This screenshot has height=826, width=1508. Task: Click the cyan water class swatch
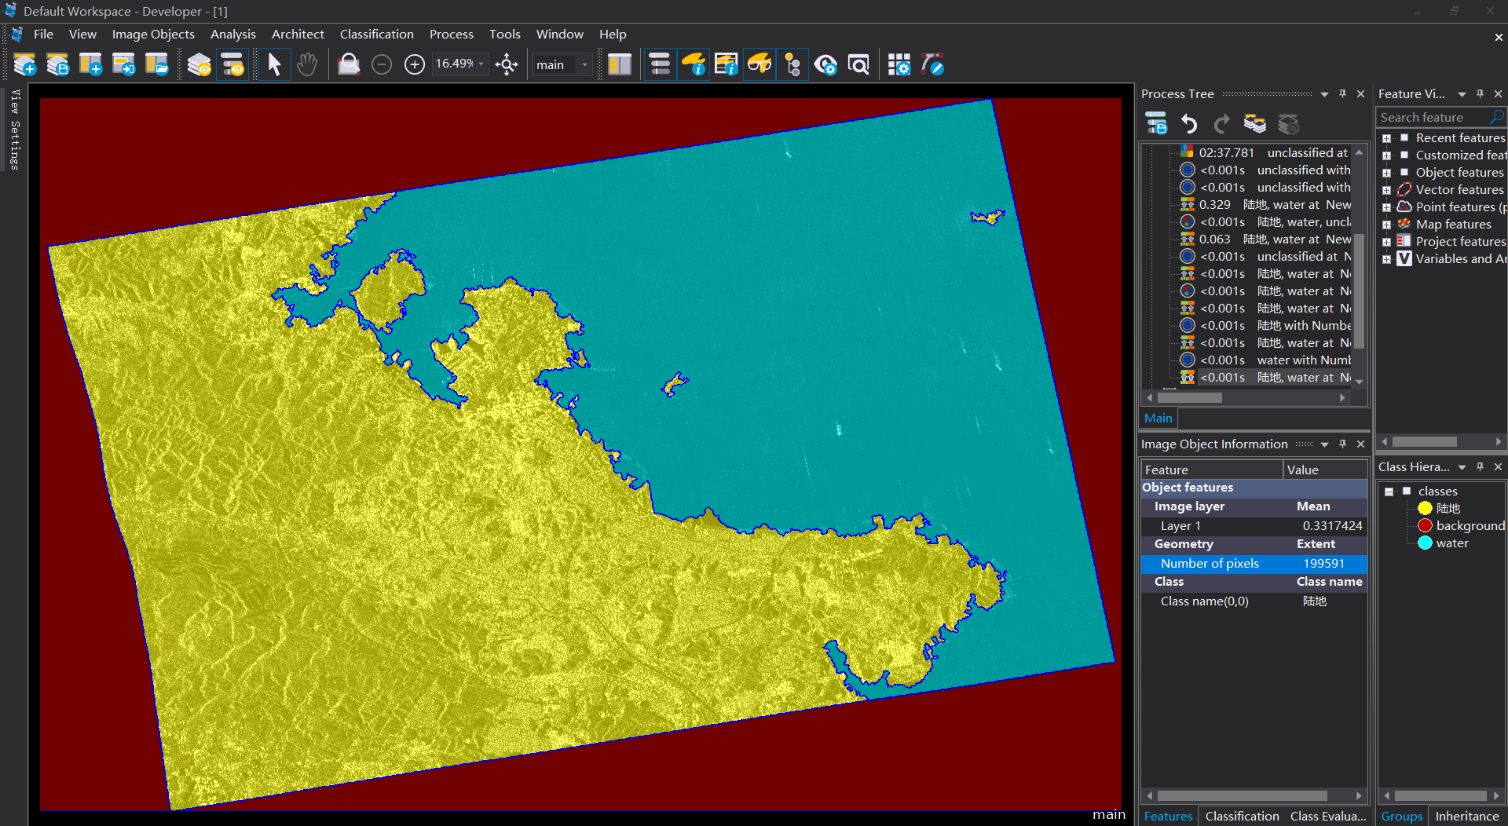pyautogui.click(x=1425, y=543)
